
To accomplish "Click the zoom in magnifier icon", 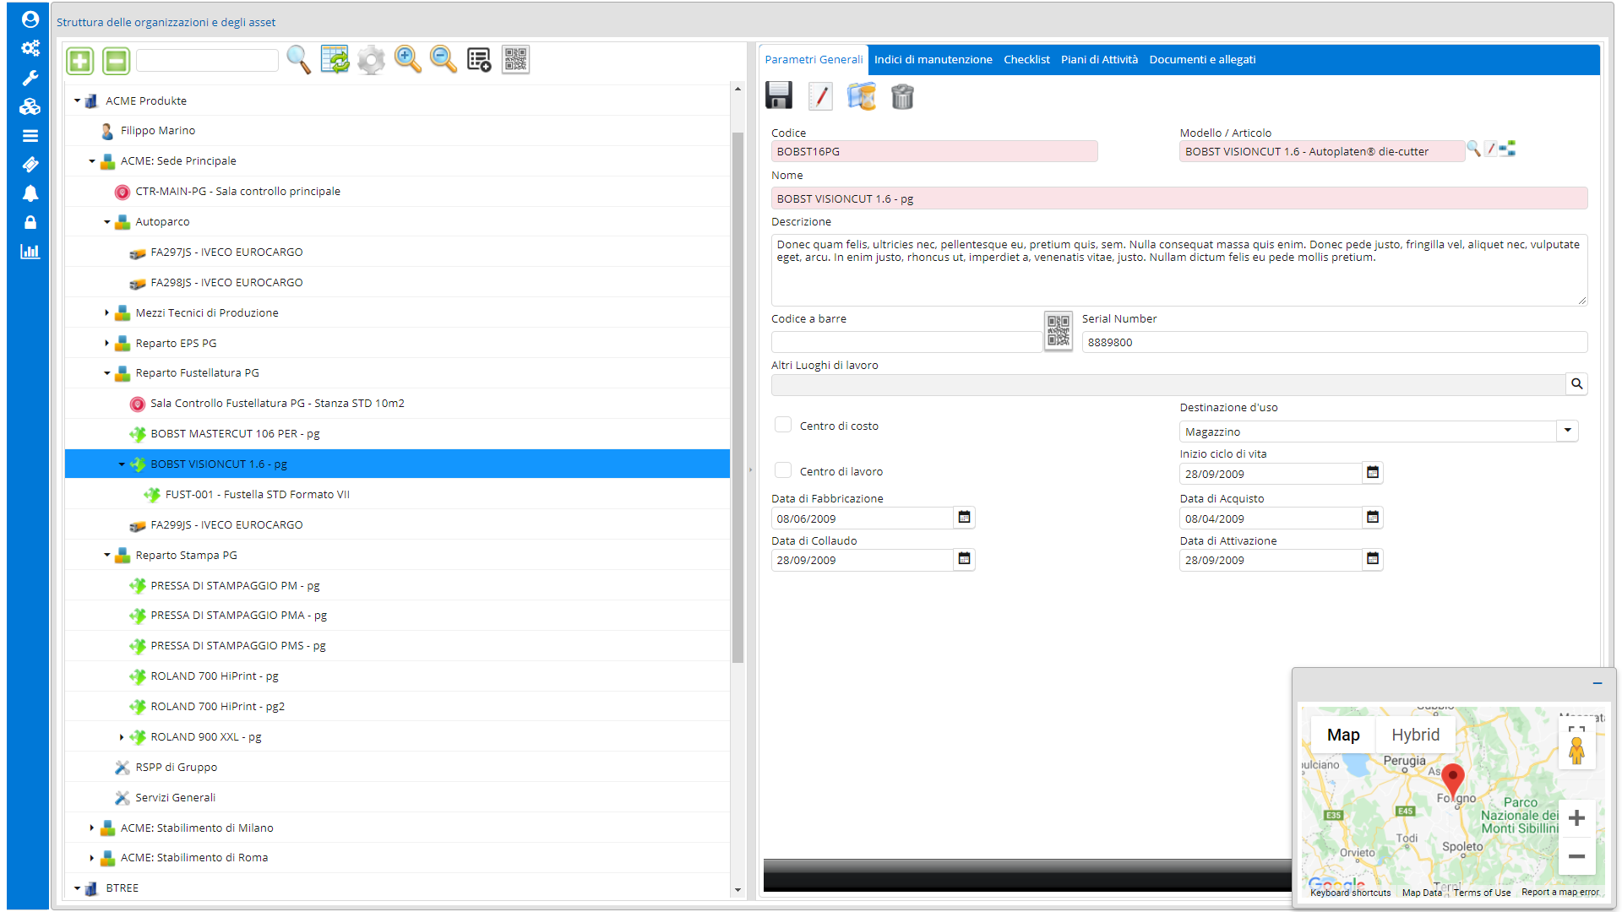I will tap(407, 60).
